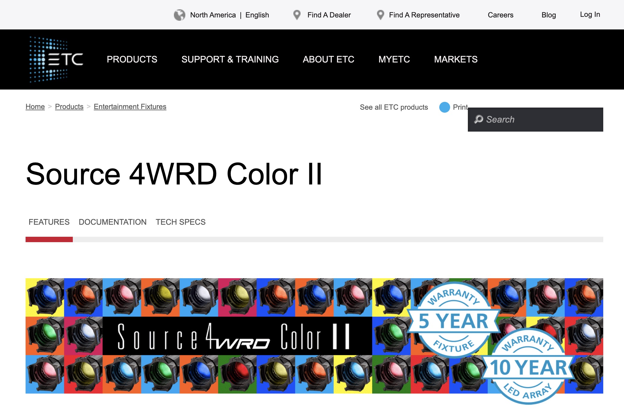The height and width of the screenshot is (411, 624).
Task: Click the ETC logo in header
Action: tap(56, 59)
